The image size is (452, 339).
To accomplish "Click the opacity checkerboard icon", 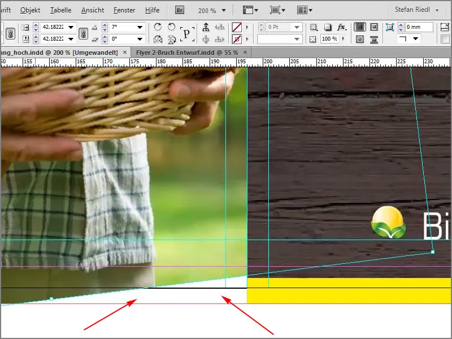I will (x=313, y=39).
